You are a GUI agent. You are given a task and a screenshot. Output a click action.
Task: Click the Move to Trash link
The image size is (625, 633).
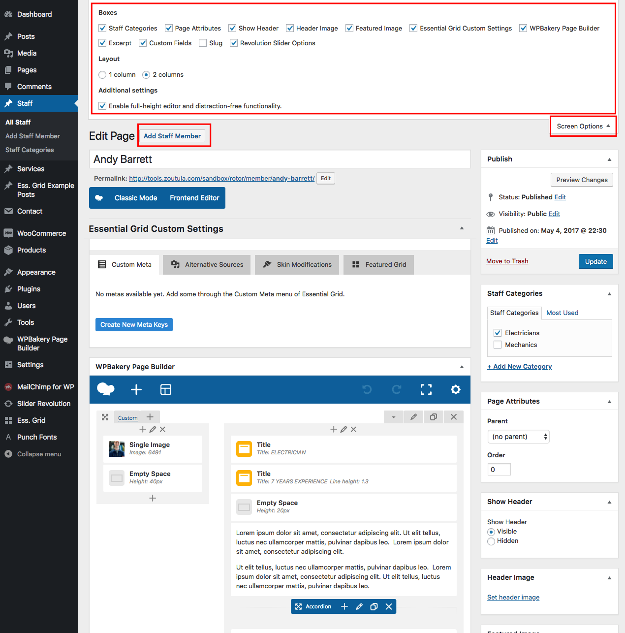[x=507, y=261]
